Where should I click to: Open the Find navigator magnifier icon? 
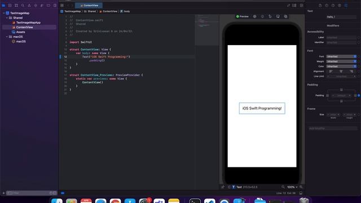[x=23, y=5]
